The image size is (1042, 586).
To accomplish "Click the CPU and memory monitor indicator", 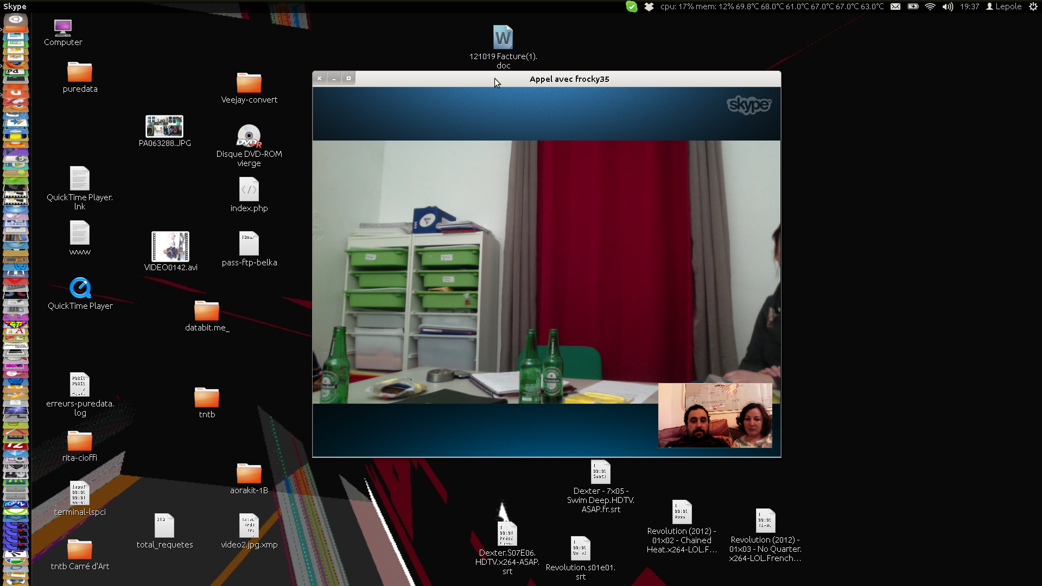I will [772, 7].
